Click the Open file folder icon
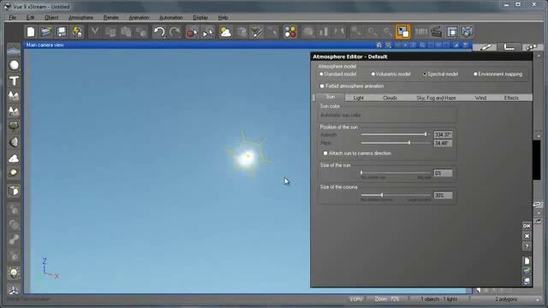The image size is (548, 308). (46, 33)
